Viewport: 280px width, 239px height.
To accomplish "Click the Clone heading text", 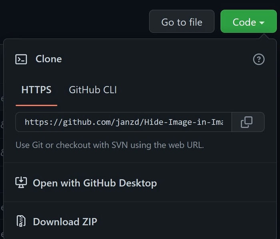I will (x=48, y=59).
